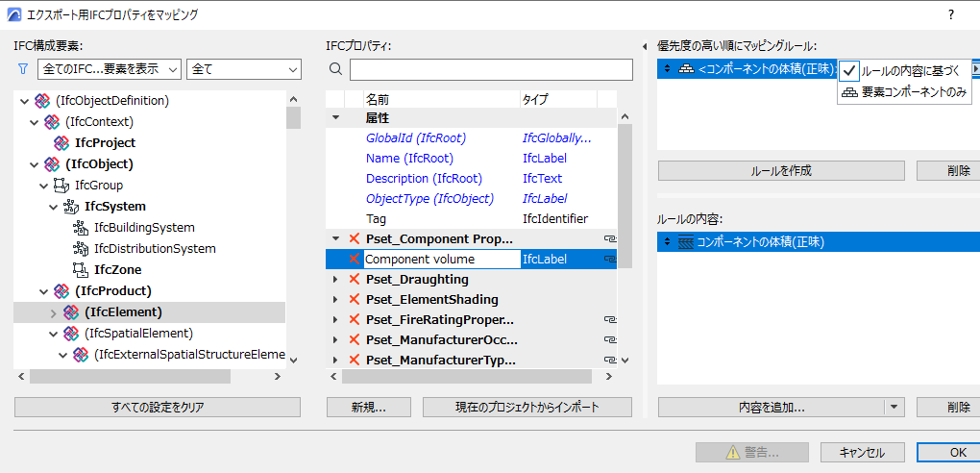Open the element display filter dropdown
The height and width of the screenshot is (473, 980).
tap(110, 69)
